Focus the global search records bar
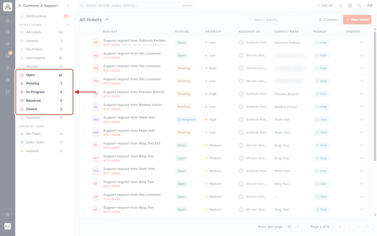 (x=136, y=6)
